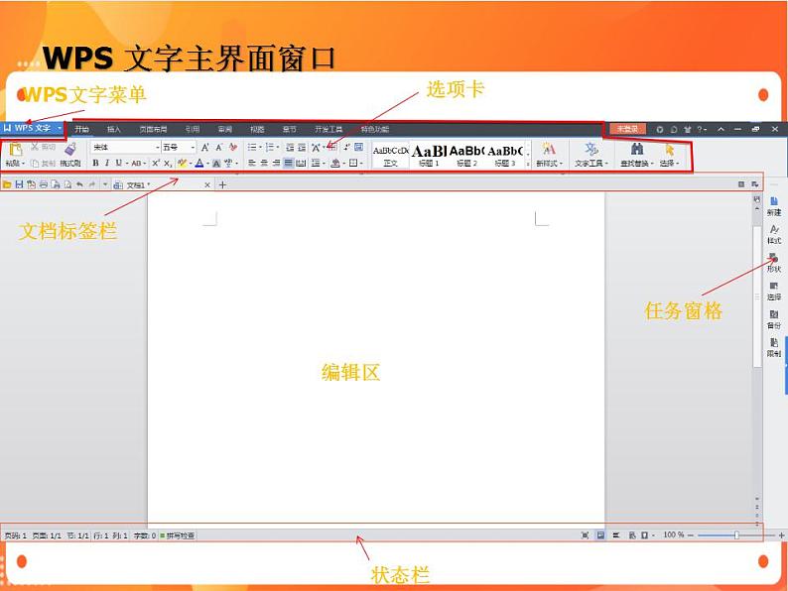Click the undo arrow quick-access icon
The width and height of the screenshot is (788, 591).
79,184
